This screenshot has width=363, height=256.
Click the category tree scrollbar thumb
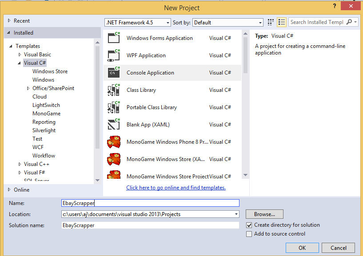click(x=97, y=97)
